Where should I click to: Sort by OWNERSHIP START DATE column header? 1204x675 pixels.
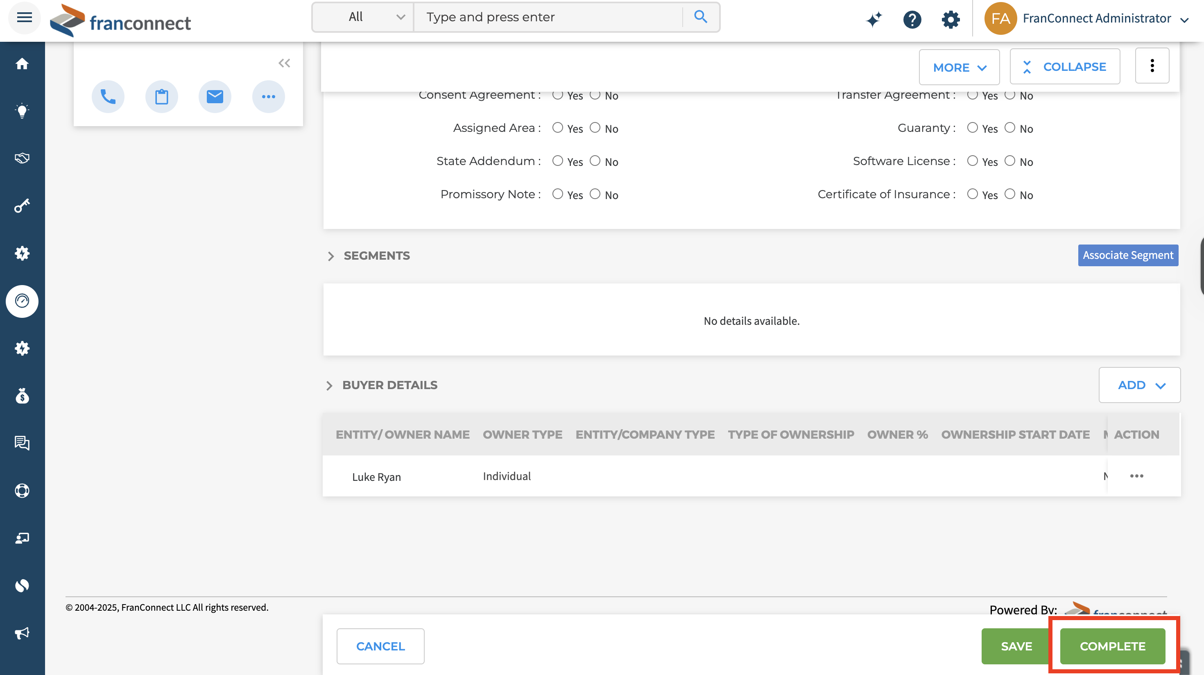[x=1015, y=434]
